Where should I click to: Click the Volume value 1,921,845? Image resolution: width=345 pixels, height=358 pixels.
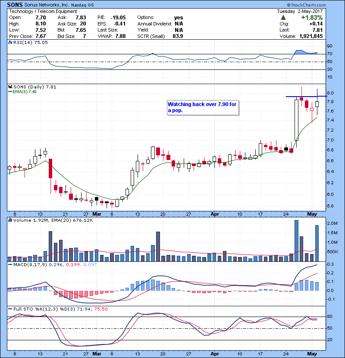[x=311, y=36]
